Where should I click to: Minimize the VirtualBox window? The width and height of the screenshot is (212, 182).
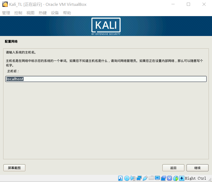coord(173,4)
